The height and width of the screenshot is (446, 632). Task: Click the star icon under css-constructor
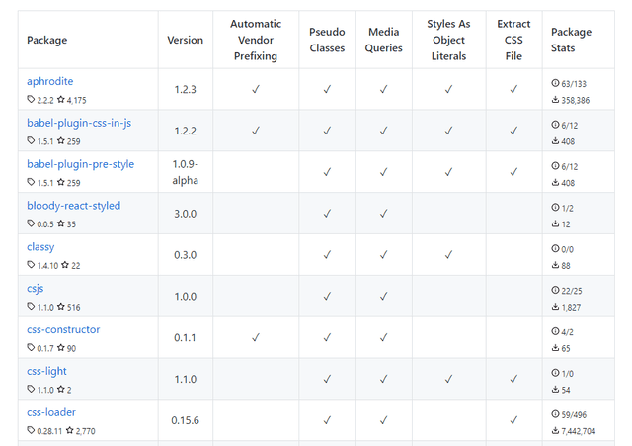[x=61, y=347]
